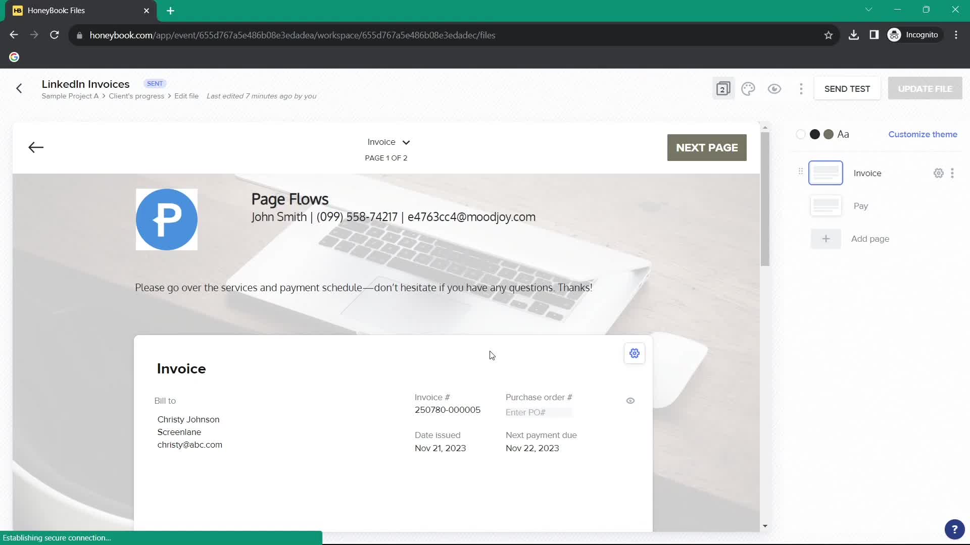
Task: Go back using the header back chevron
Action: tap(19, 89)
